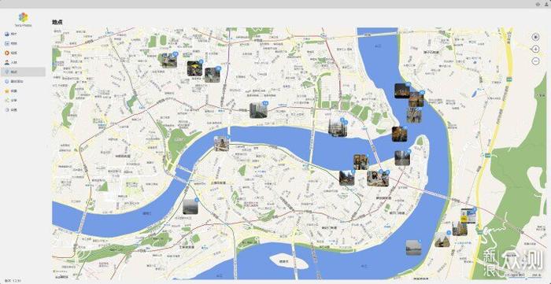This screenshot has width=551, height=284.
Task: Select the Places item with pin icon
Action: click(x=23, y=72)
